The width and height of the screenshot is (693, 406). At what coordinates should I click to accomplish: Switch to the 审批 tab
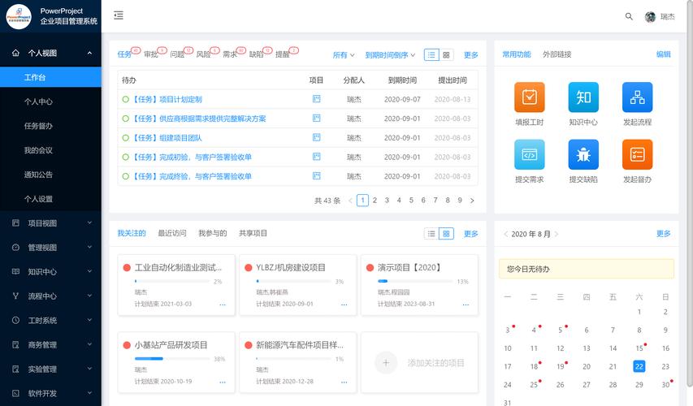click(151, 54)
